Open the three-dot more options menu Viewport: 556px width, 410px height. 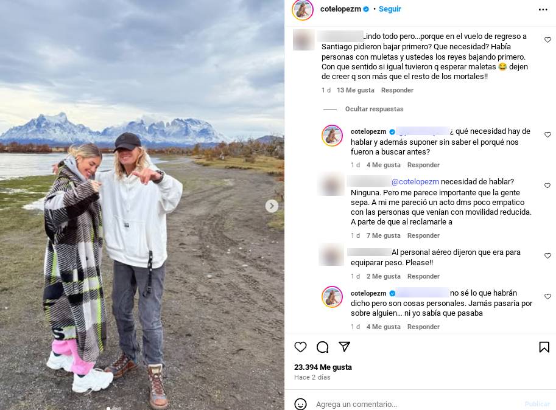click(x=543, y=10)
